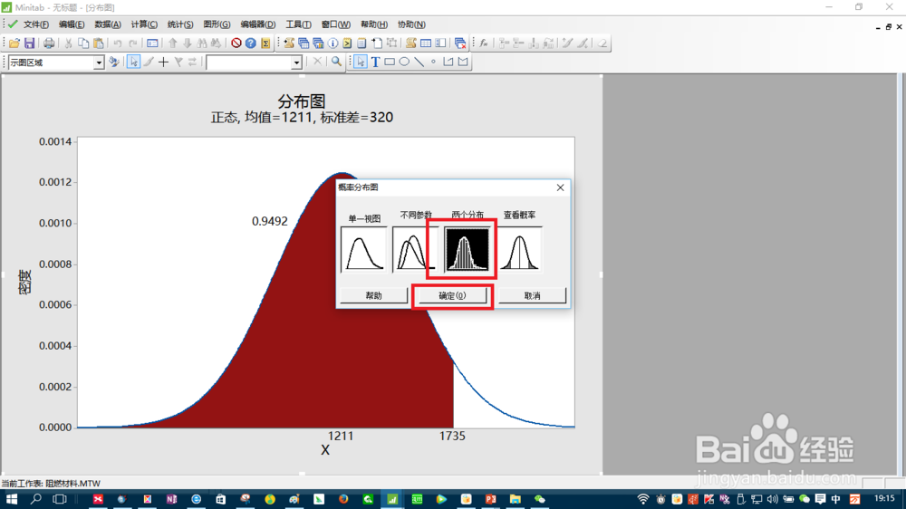Select the Polygon drawing tool

pos(463,62)
